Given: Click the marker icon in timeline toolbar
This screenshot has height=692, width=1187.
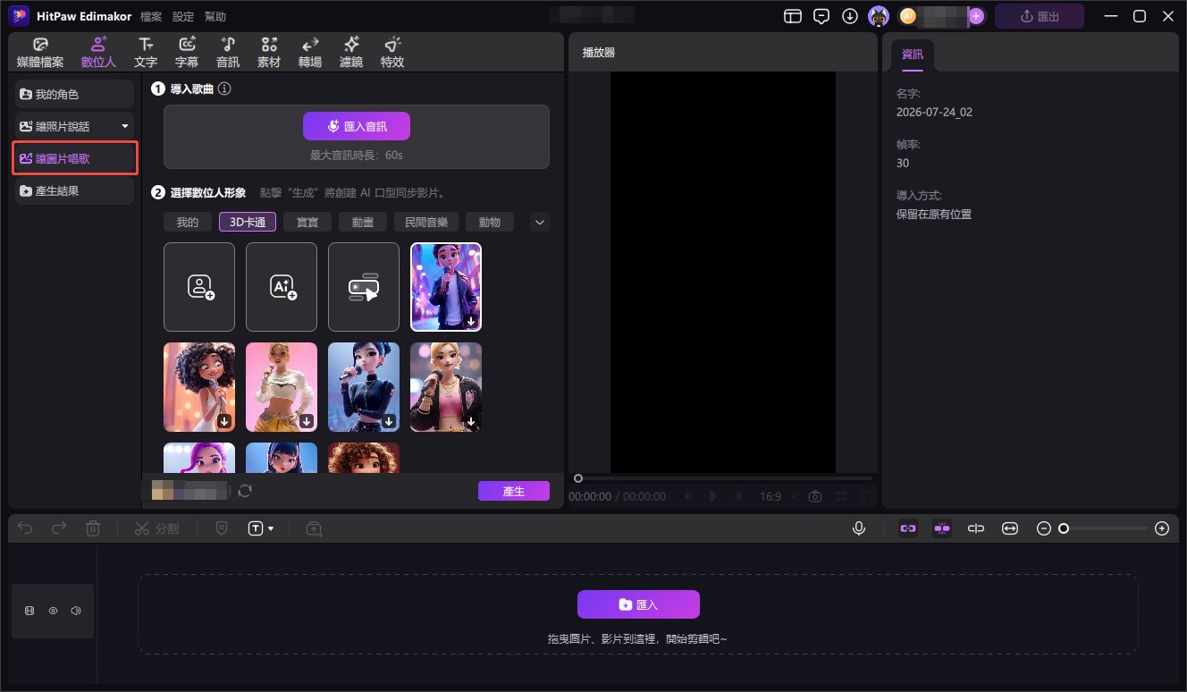Looking at the screenshot, I should coord(222,528).
